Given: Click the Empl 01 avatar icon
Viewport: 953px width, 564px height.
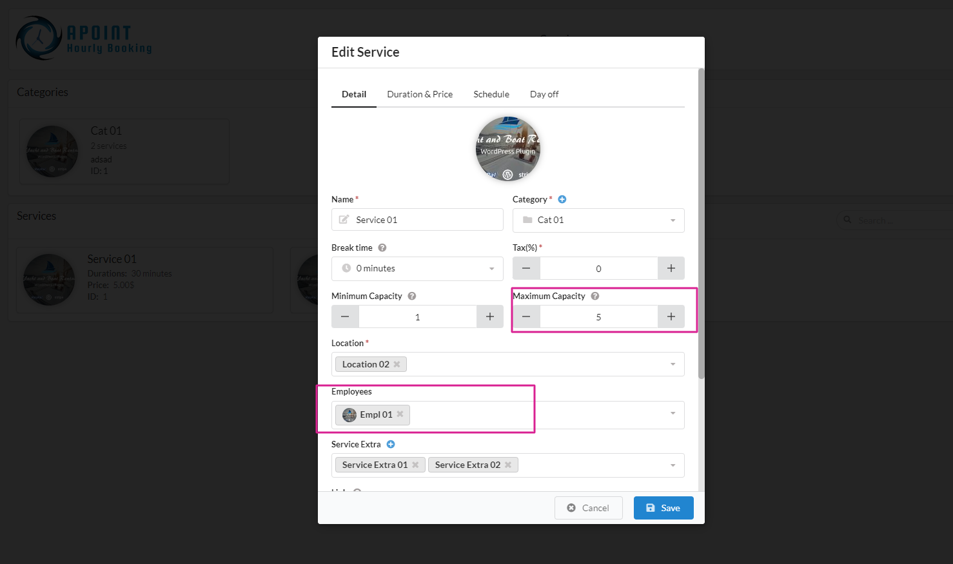Looking at the screenshot, I should 349,414.
